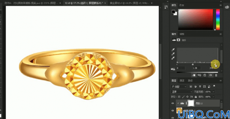The height and width of the screenshot is (119, 230).
Task: Click the clip-to-layer icon in Properties
Action: pos(193,75)
